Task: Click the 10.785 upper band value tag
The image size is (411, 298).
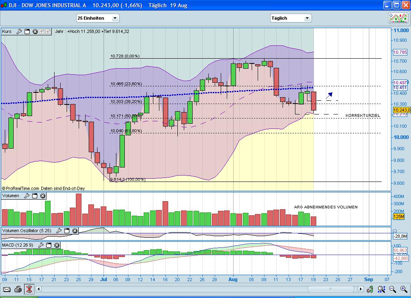Action: [x=400, y=52]
